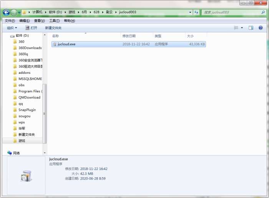Open the 工具(T) menu

(x=55, y=21)
